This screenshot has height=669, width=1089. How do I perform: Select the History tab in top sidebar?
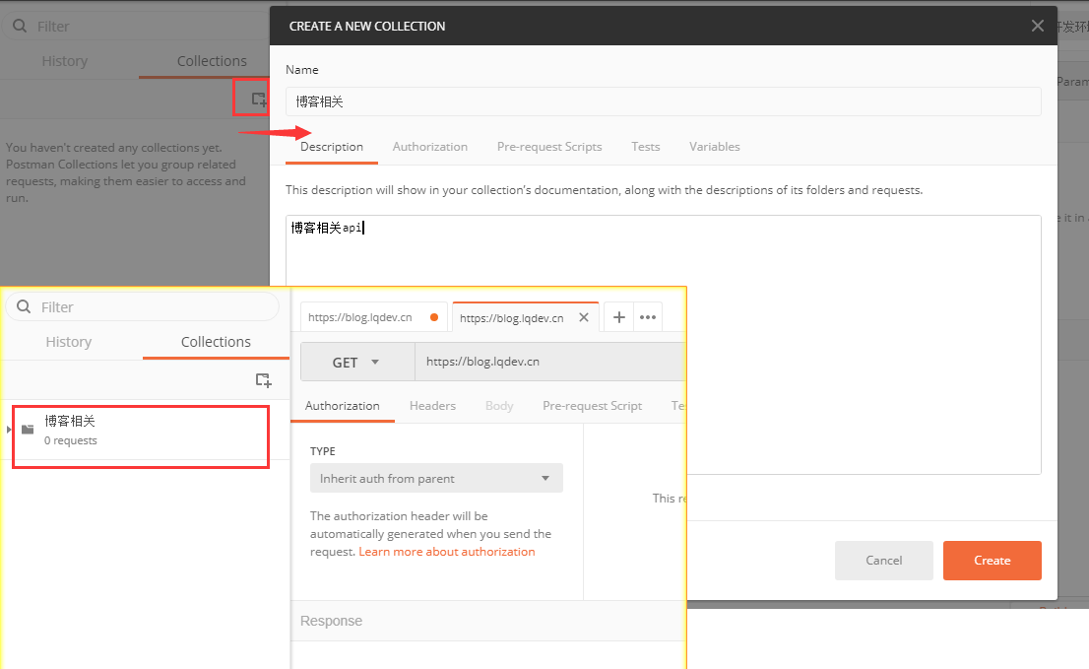65,61
